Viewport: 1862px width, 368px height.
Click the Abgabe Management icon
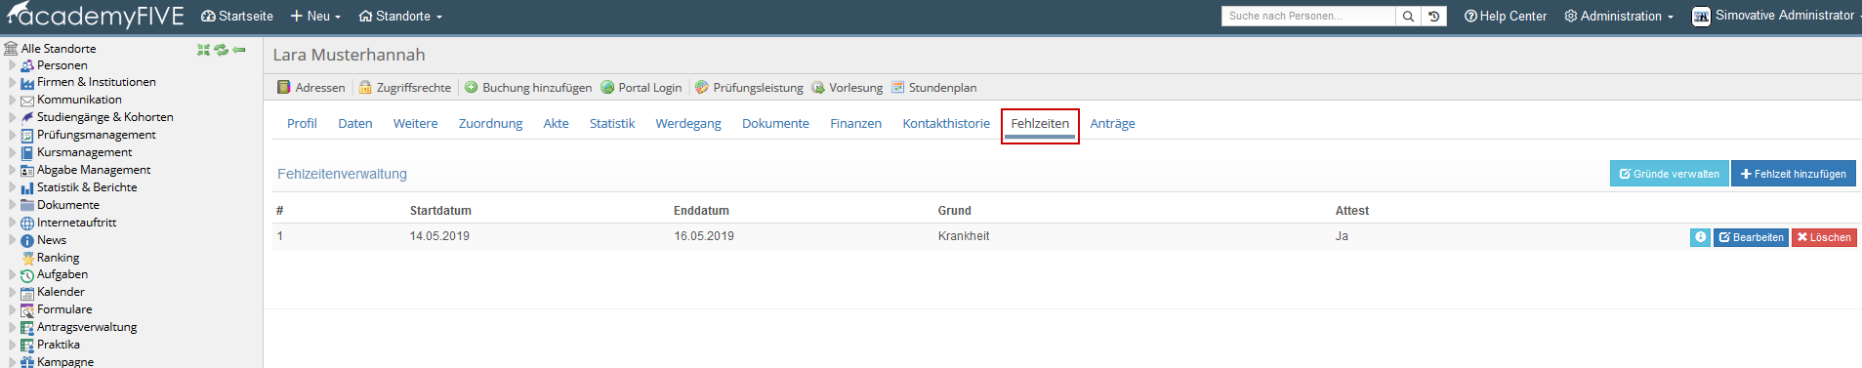(27, 171)
